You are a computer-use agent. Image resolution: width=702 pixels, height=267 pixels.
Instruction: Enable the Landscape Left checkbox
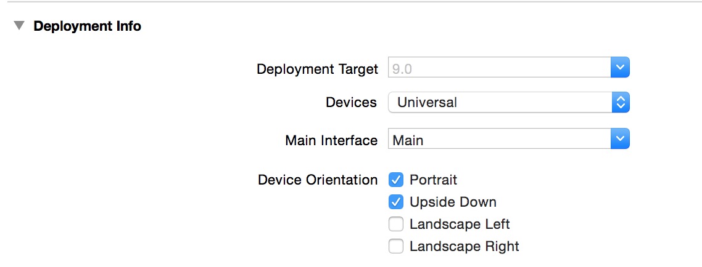coord(396,224)
